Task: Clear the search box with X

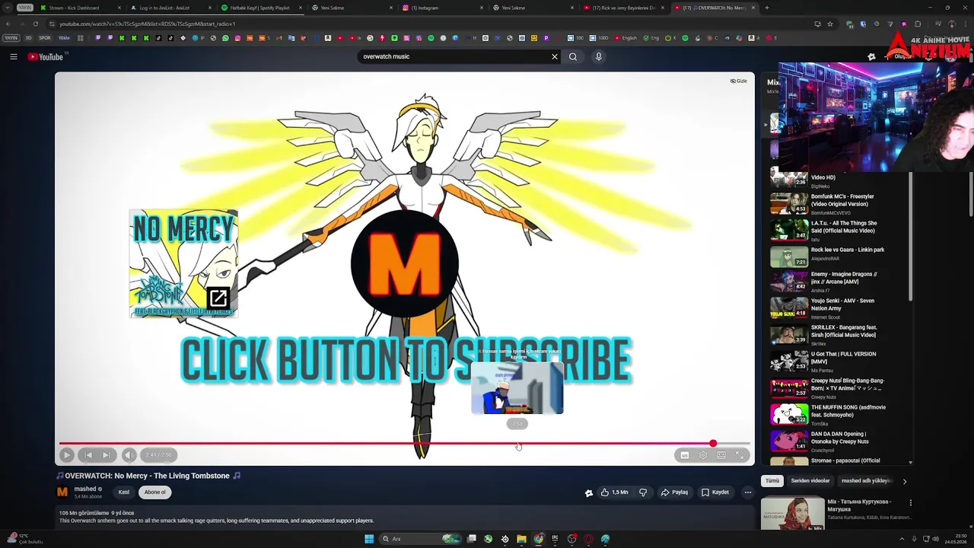Action: [555, 56]
